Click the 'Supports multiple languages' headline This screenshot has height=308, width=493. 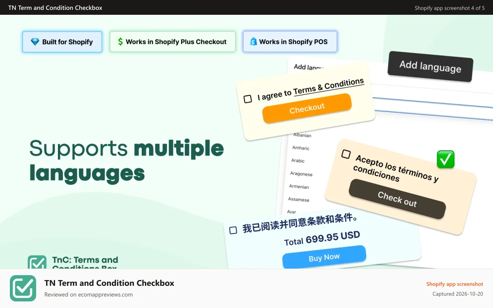(x=127, y=161)
